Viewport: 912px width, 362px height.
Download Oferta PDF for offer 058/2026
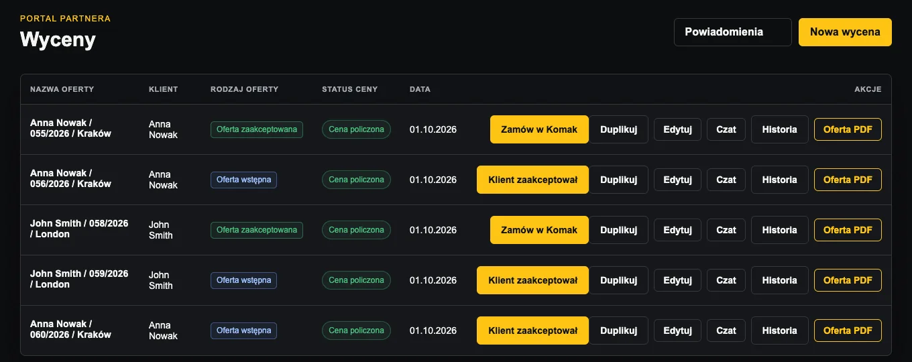[x=848, y=230]
